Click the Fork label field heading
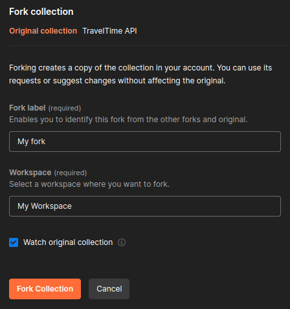Image resolution: width=290 pixels, height=309 pixels. 27,108
